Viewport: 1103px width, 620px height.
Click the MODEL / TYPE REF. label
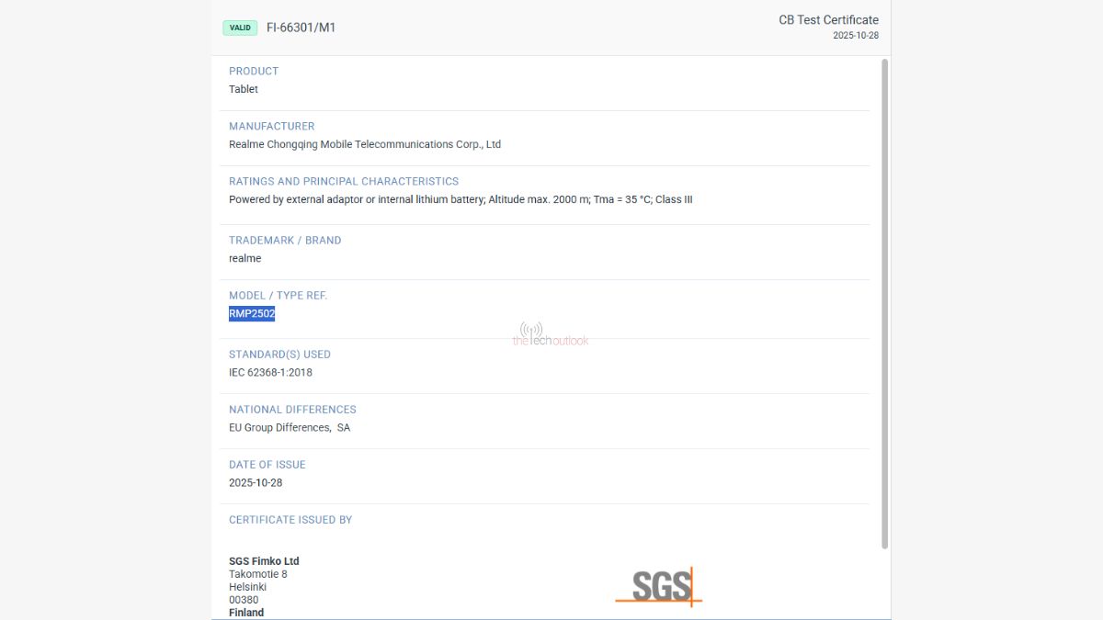[x=278, y=295]
